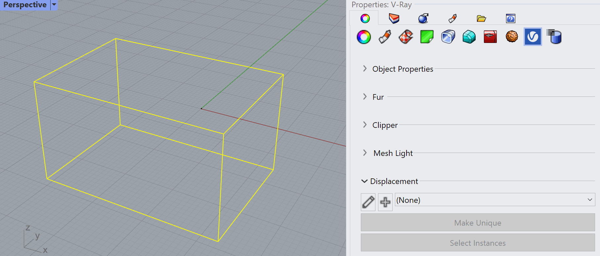Click the Select Instances button
This screenshot has width=600, height=256.
pos(478,243)
